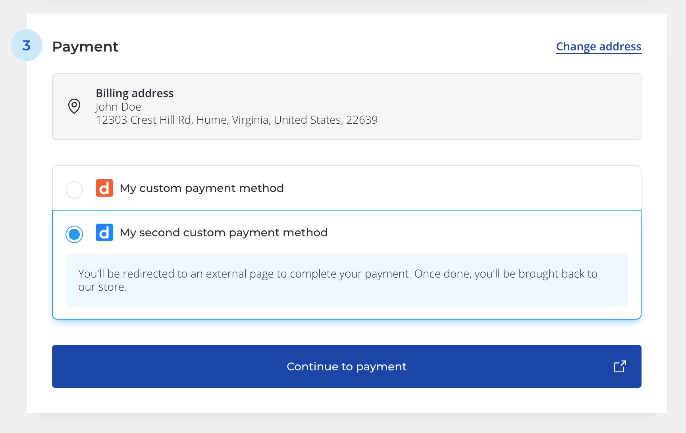Select the My custom payment method radio button
The width and height of the screenshot is (686, 433).
(x=74, y=190)
